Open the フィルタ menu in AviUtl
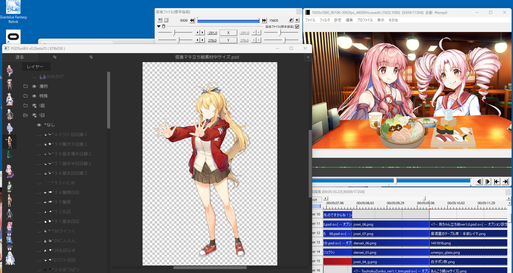The width and height of the screenshot is (513, 273). tap(325, 20)
